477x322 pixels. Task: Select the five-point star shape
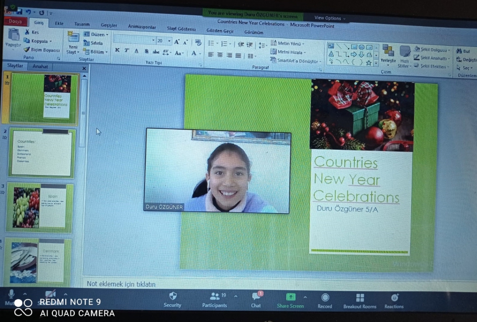pos(369,63)
